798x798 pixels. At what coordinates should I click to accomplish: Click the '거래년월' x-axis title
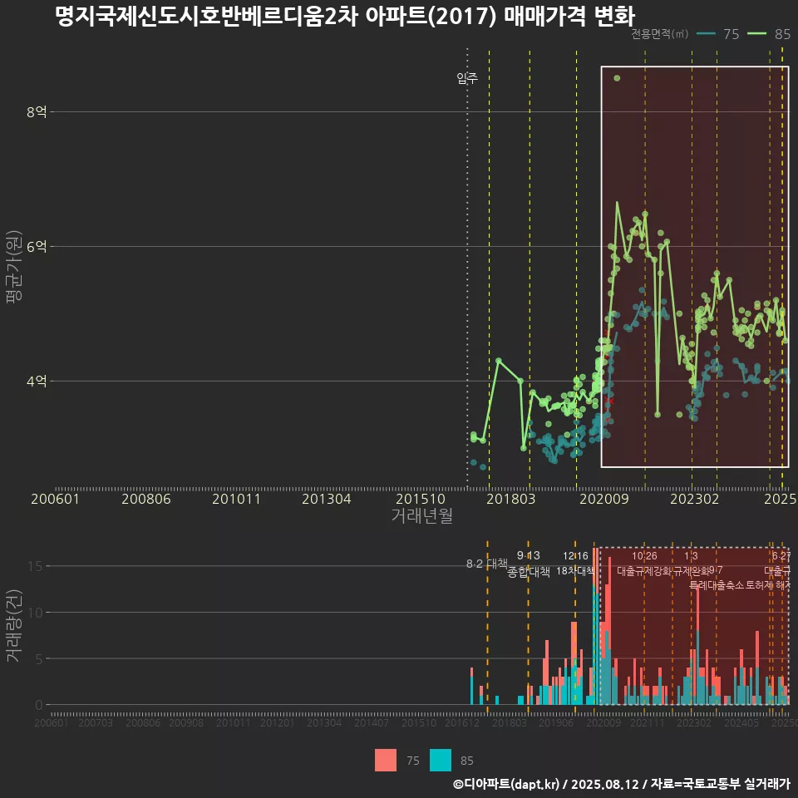[422, 515]
